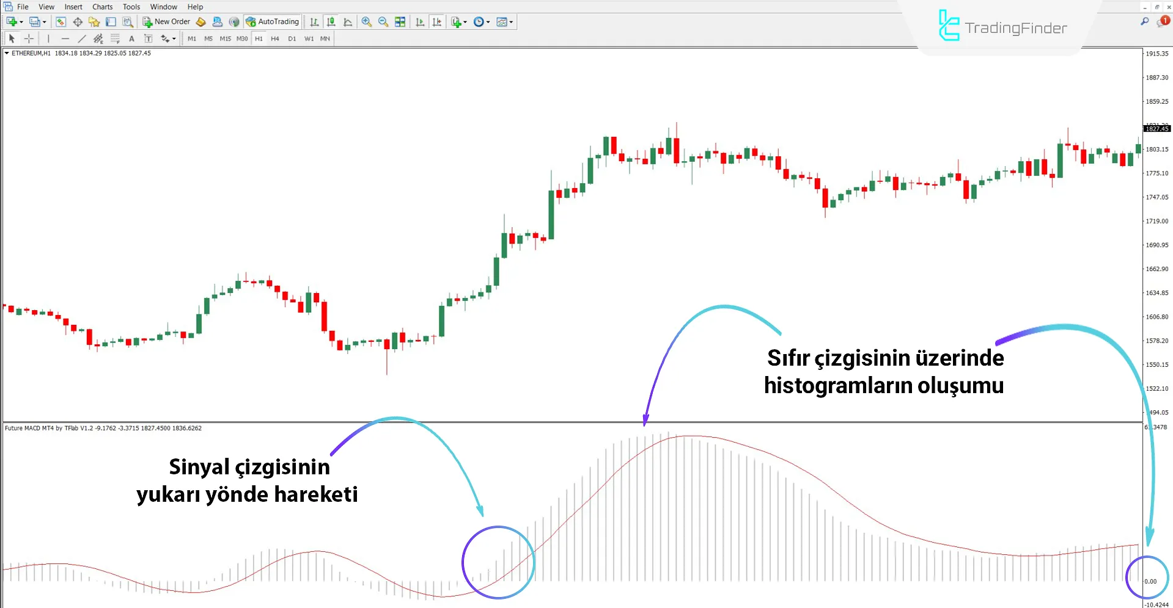The height and width of the screenshot is (608, 1173).
Task: Select the horizontal line drawing tool
Action: [x=65, y=38]
